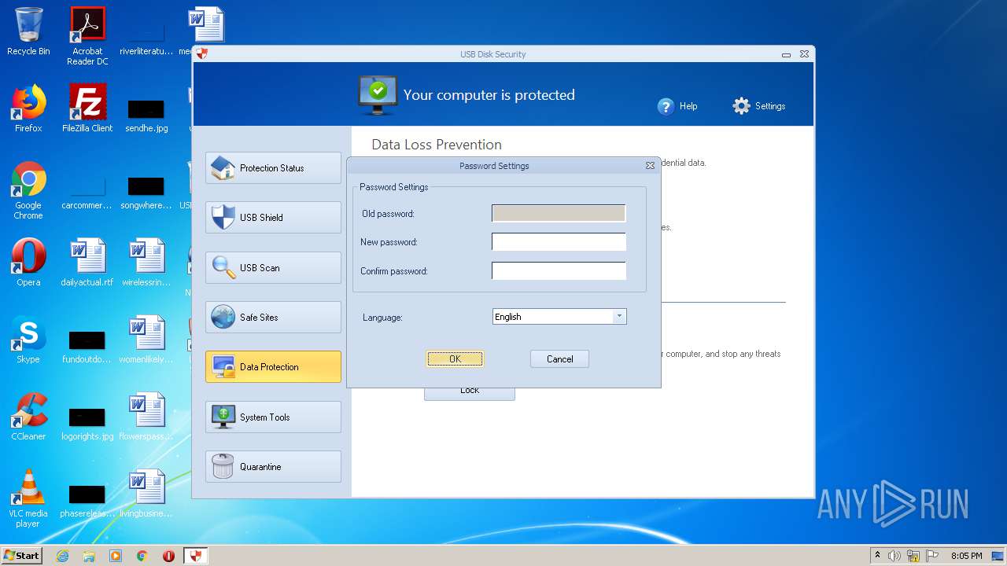This screenshot has width=1007, height=566.
Task: Open the Opera desktop shortcut
Action: coord(28,263)
